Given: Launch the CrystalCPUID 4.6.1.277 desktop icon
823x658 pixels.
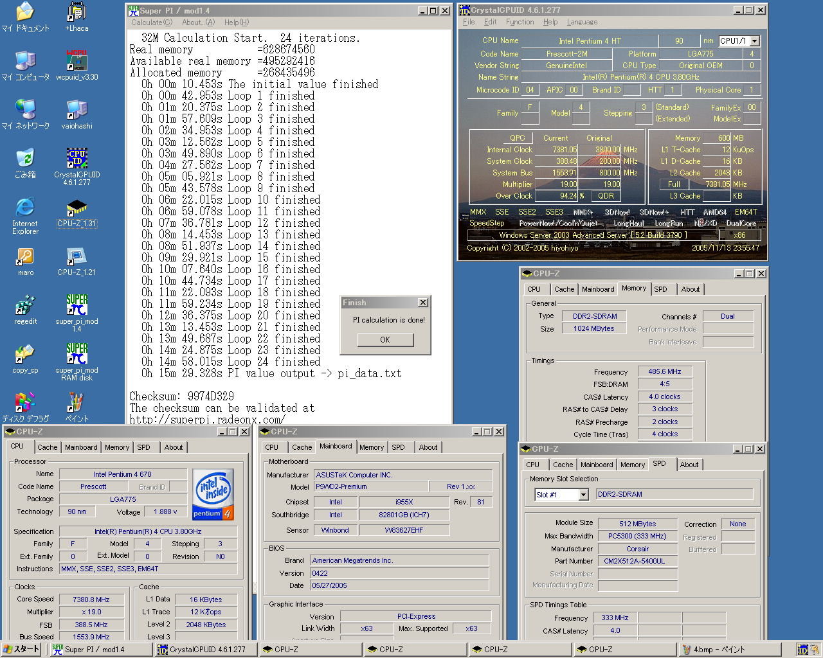Looking at the screenshot, I should 77,167.
